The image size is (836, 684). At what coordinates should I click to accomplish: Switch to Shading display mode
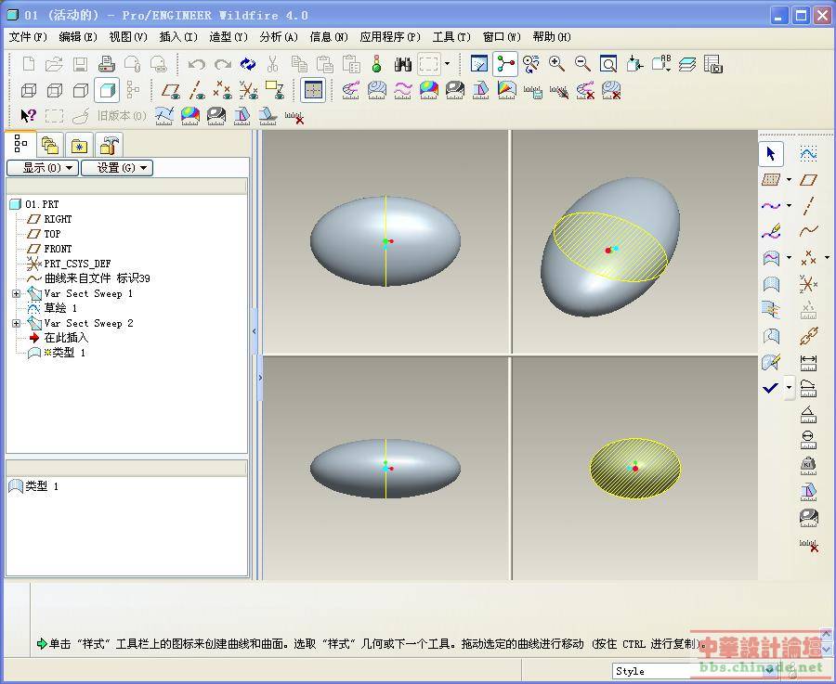(x=107, y=90)
